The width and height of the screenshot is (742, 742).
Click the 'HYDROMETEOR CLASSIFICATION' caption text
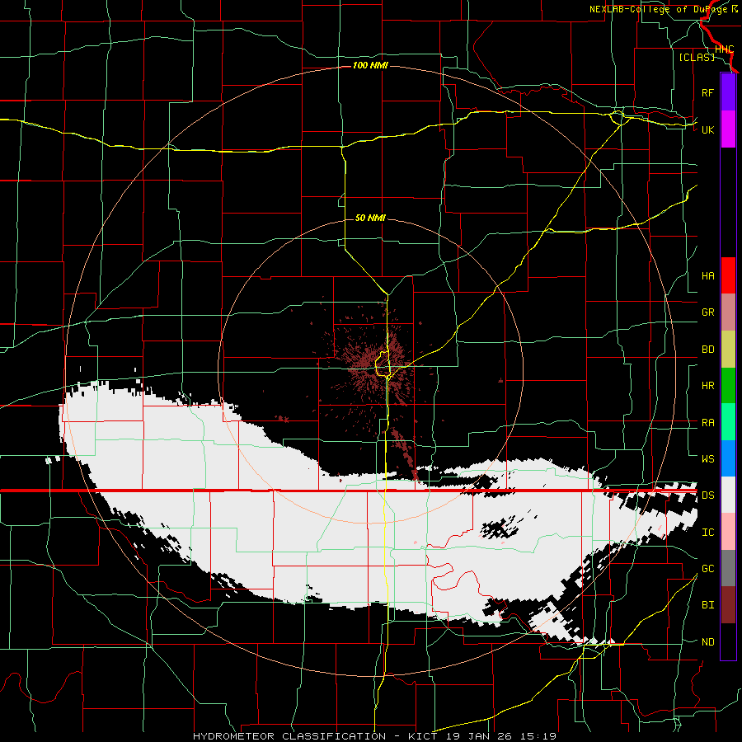pyautogui.click(x=289, y=736)
